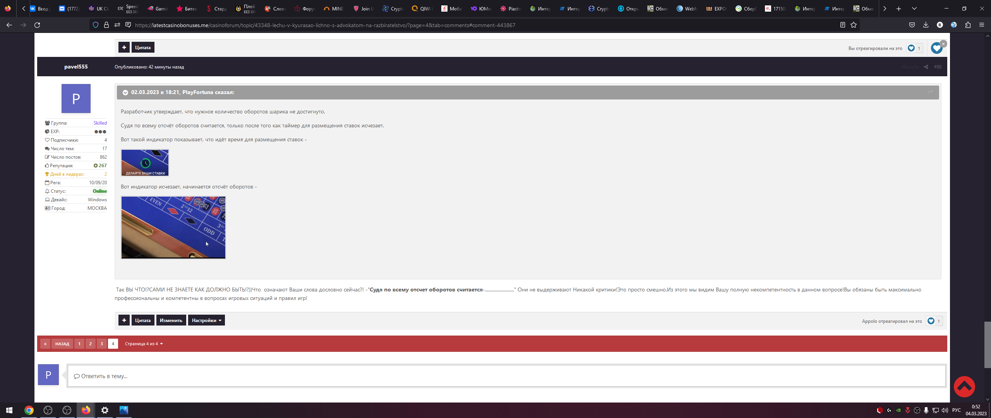Show site security lock information
991x418 pixels.
(106, 25)
